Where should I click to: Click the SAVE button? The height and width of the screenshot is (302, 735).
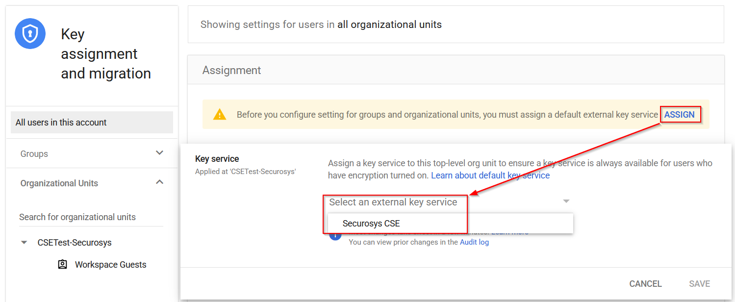(699, 284)
